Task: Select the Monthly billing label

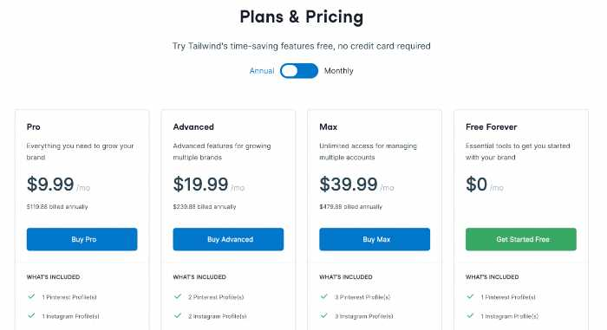Action: 339,71
